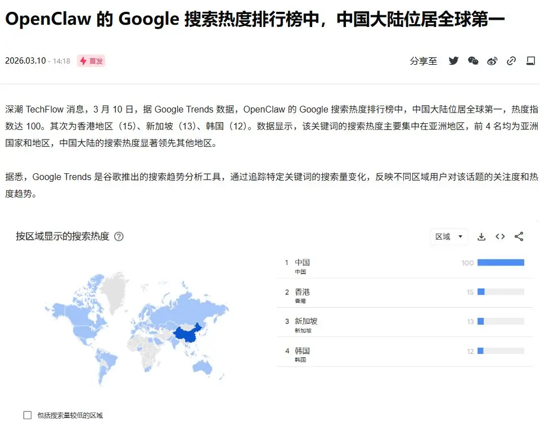Screen dimensions: 540x422
Task: Click the paragraph starting 据悉，Google Trends
Action: [x=271, y=185]
